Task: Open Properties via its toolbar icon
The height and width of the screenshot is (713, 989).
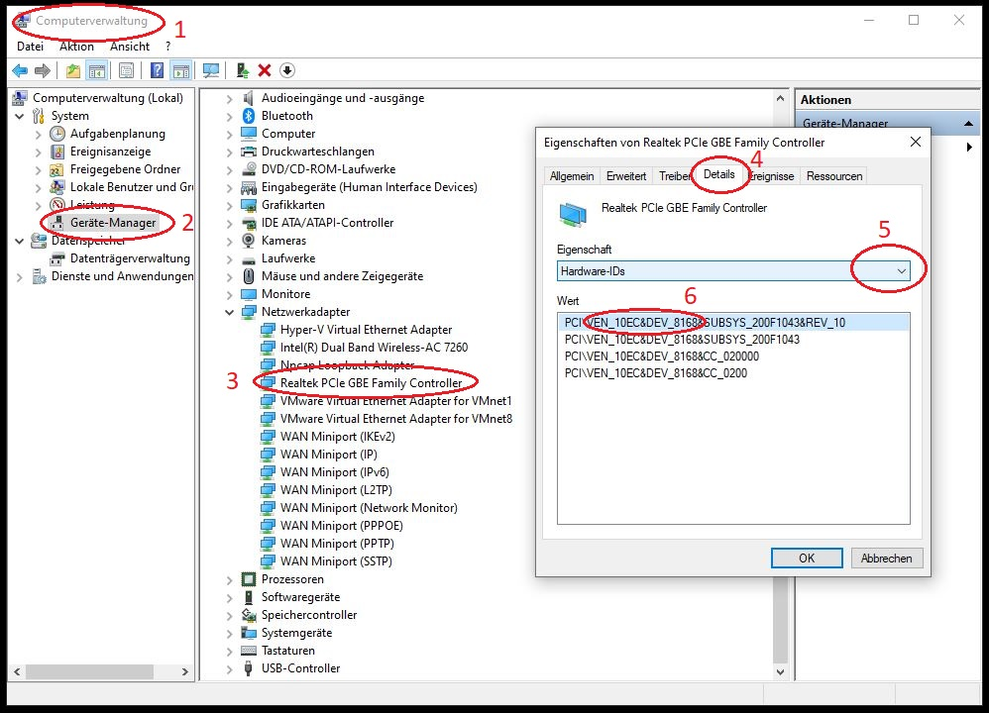Action: (126, 69)
